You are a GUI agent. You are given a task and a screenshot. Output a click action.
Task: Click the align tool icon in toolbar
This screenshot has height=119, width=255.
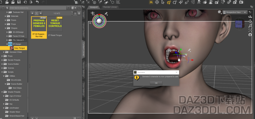click(x=118, y=2)
